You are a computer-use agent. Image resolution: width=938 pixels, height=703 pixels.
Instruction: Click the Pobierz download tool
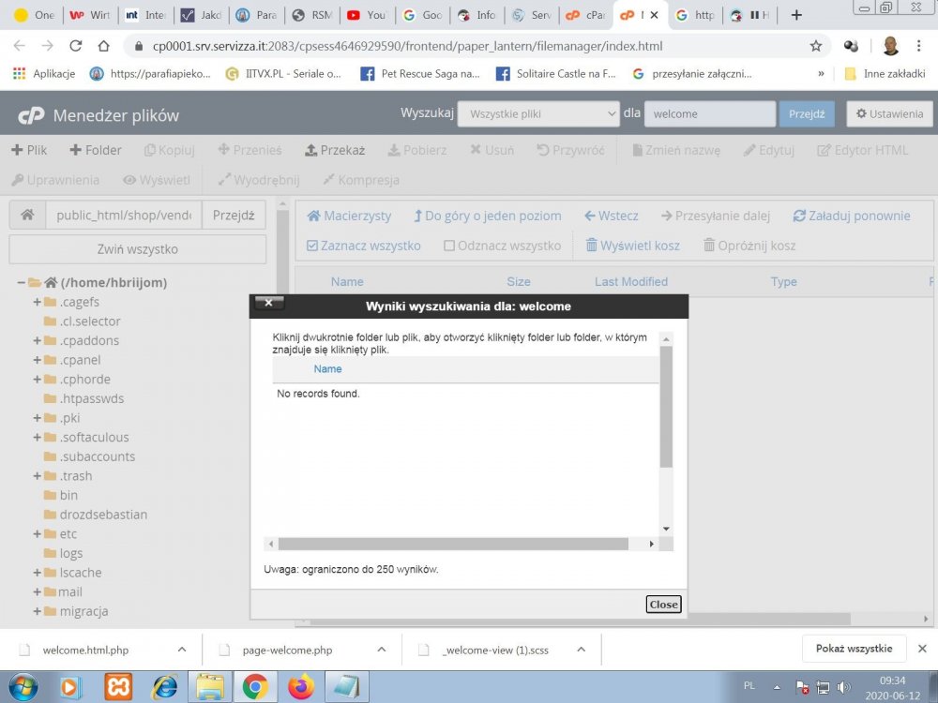coord(417,150)
